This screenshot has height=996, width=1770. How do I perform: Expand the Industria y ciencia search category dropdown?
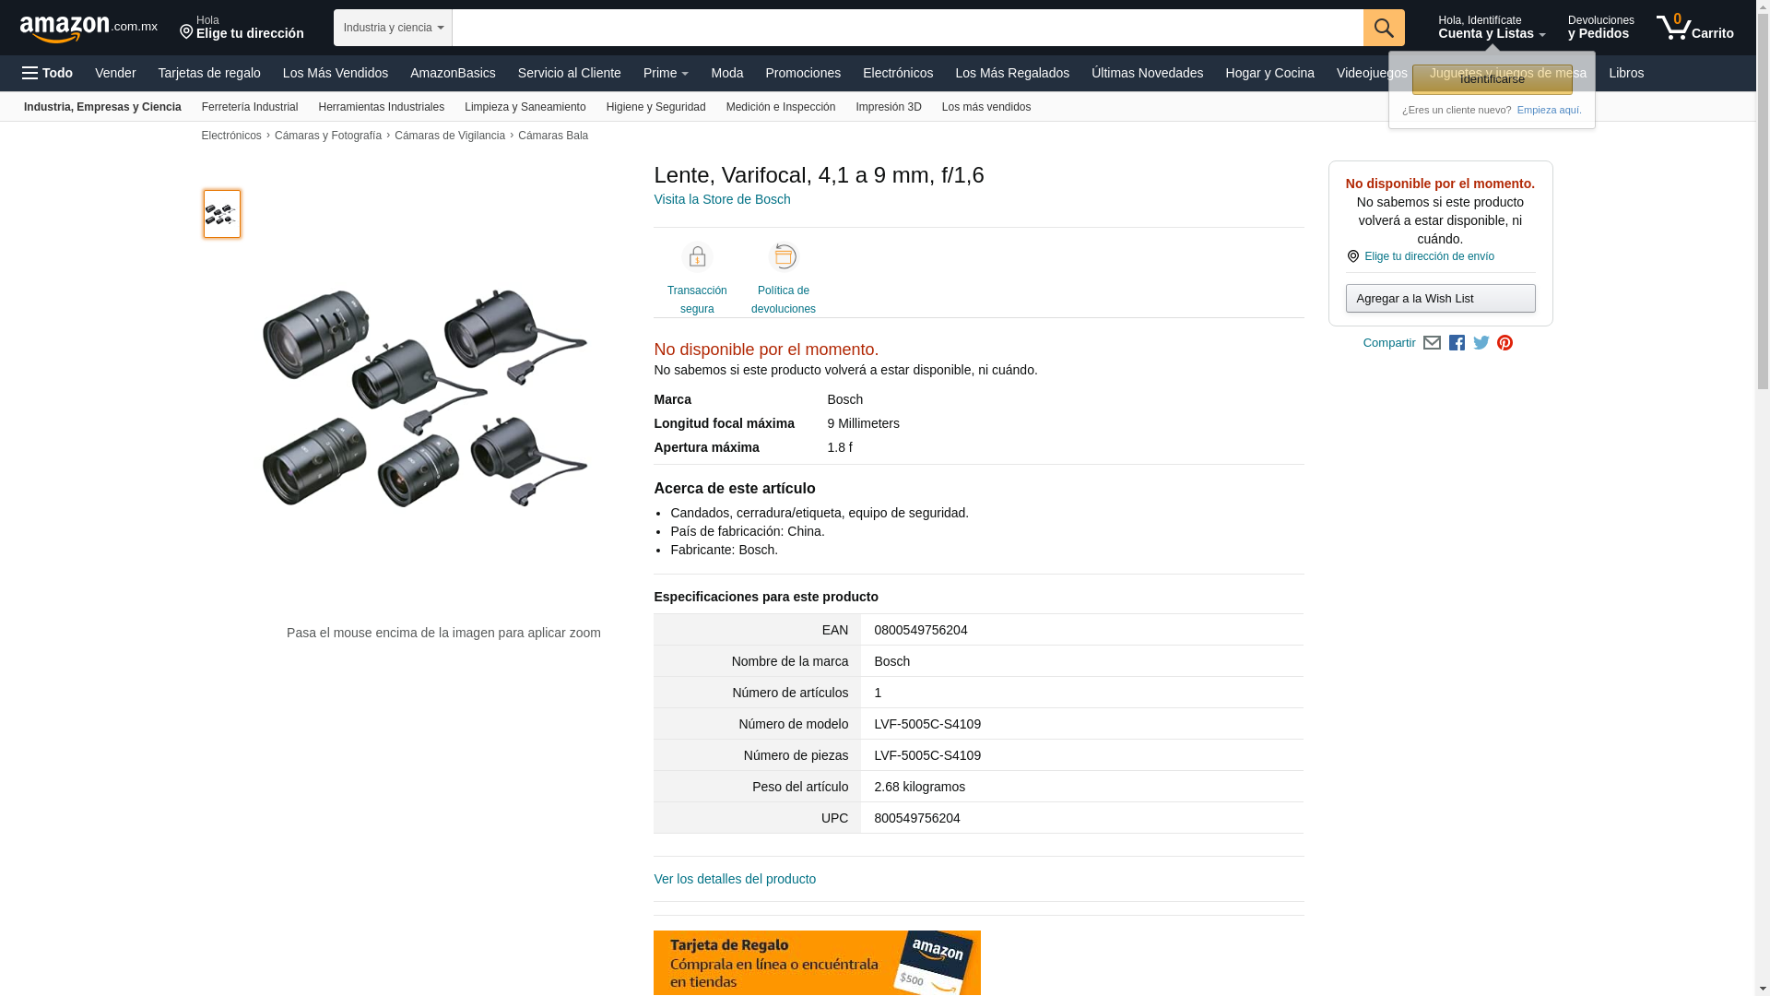[x=393, y=28]
